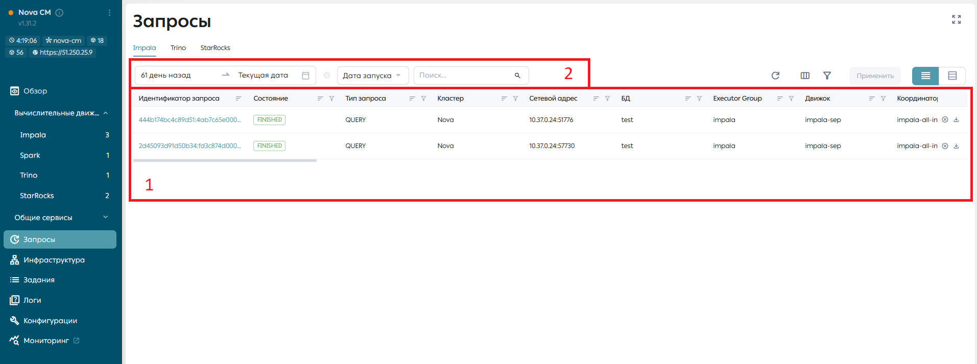Open Задания in sidebar

point(60,280)
